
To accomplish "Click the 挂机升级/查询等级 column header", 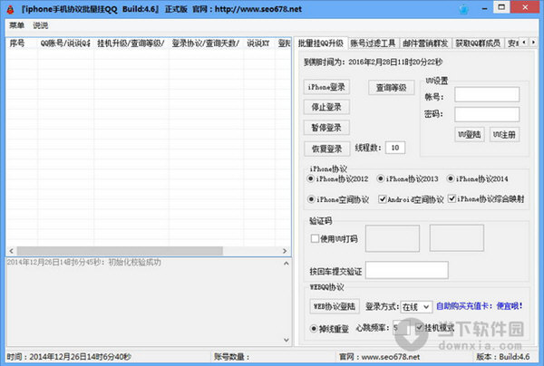I will (x=131, y=43).
